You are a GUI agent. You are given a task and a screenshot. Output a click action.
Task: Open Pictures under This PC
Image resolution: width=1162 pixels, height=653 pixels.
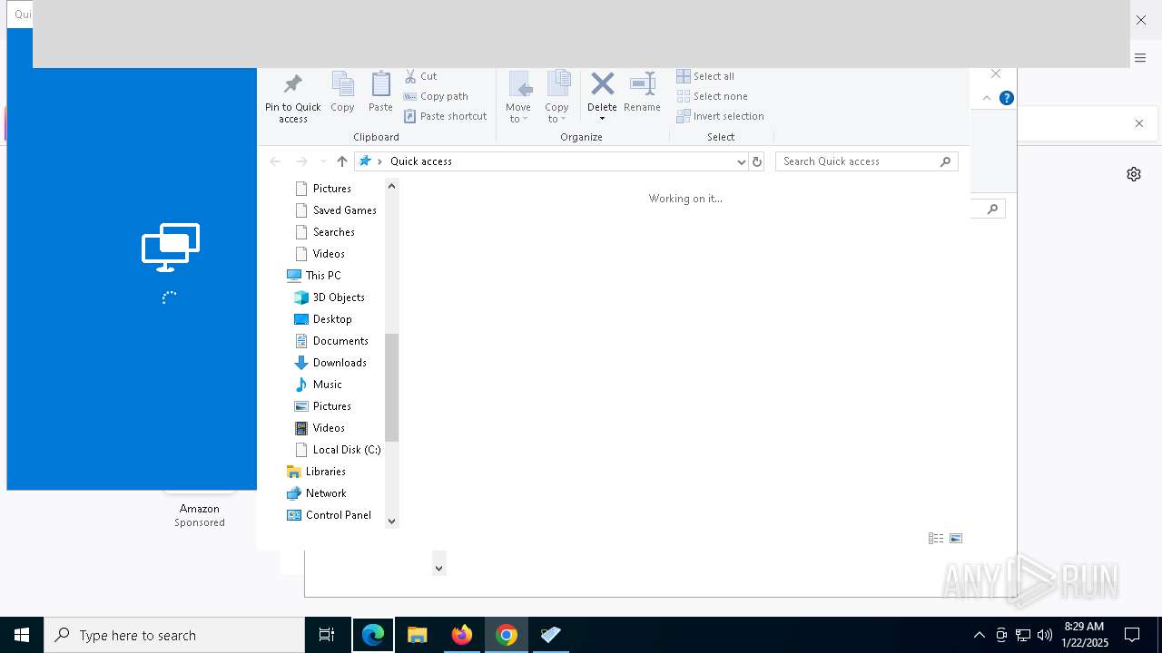(x=322, y=406)
